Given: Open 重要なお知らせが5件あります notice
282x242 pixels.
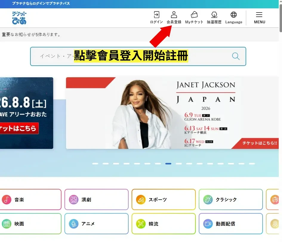Looking at the screenshot, I should (x=31, y=35).
